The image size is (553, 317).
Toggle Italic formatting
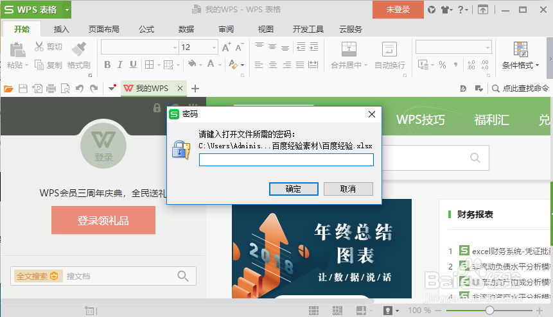click(x=120, y=65)
